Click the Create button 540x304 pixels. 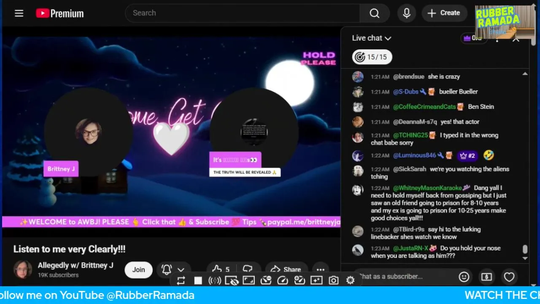pyautogui.click(x=444, y=13)
